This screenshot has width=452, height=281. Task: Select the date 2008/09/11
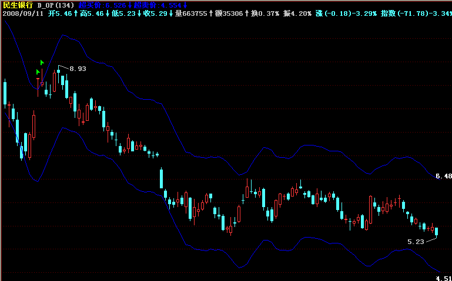pyautogui.click(x=23, y=13)
